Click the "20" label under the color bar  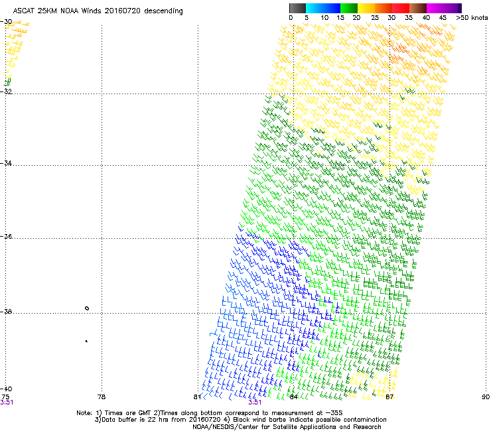(x=357, y=18)
